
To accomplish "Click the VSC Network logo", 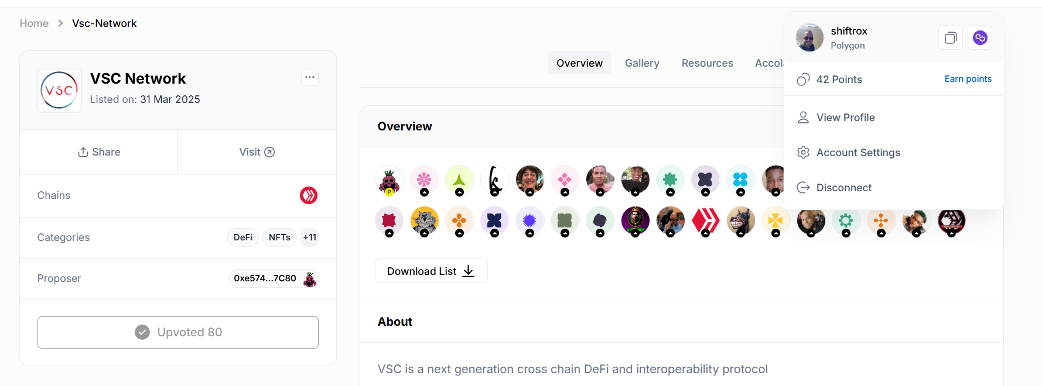I will 59,90.
